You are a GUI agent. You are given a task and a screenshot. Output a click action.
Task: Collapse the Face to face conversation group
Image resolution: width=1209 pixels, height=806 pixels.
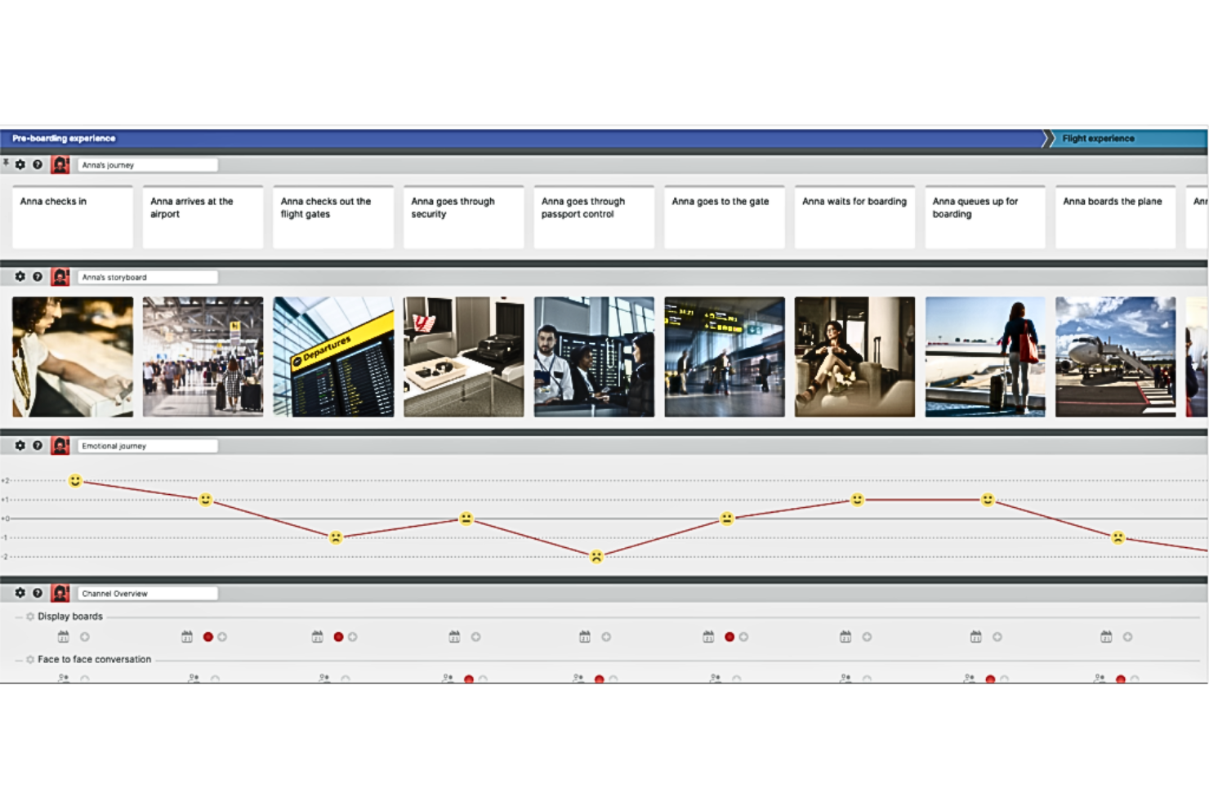[x=16, y=659]
